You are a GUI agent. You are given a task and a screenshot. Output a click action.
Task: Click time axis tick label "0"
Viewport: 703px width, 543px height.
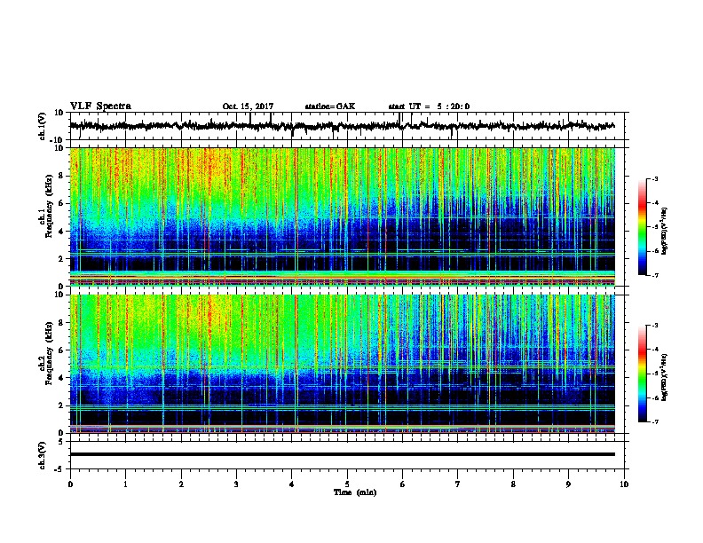70,484
